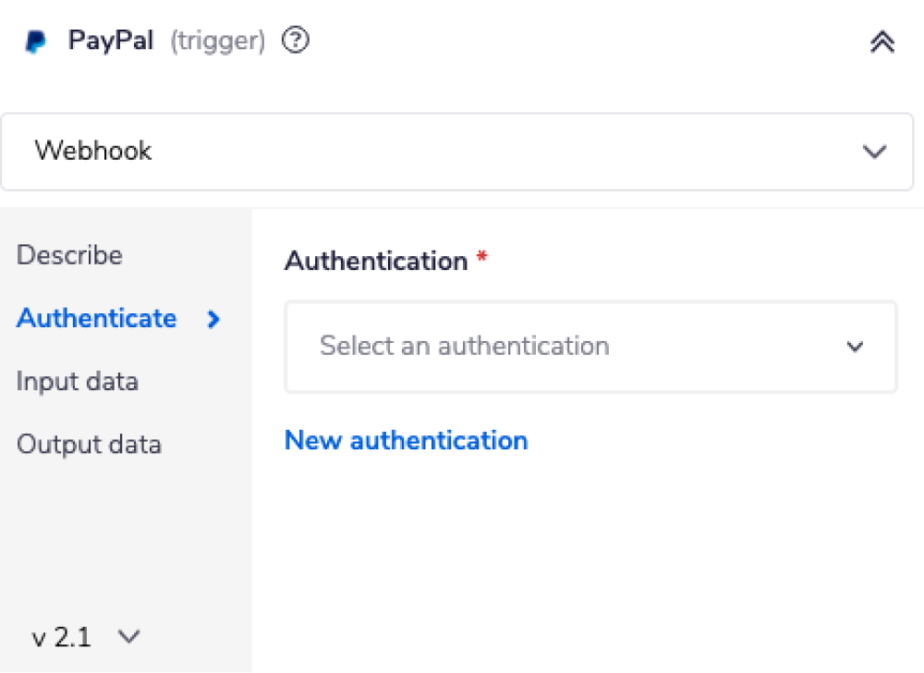Click the chevron on the Webhook field
This screenshot has height=673, width=924.
tap(874, 151)
